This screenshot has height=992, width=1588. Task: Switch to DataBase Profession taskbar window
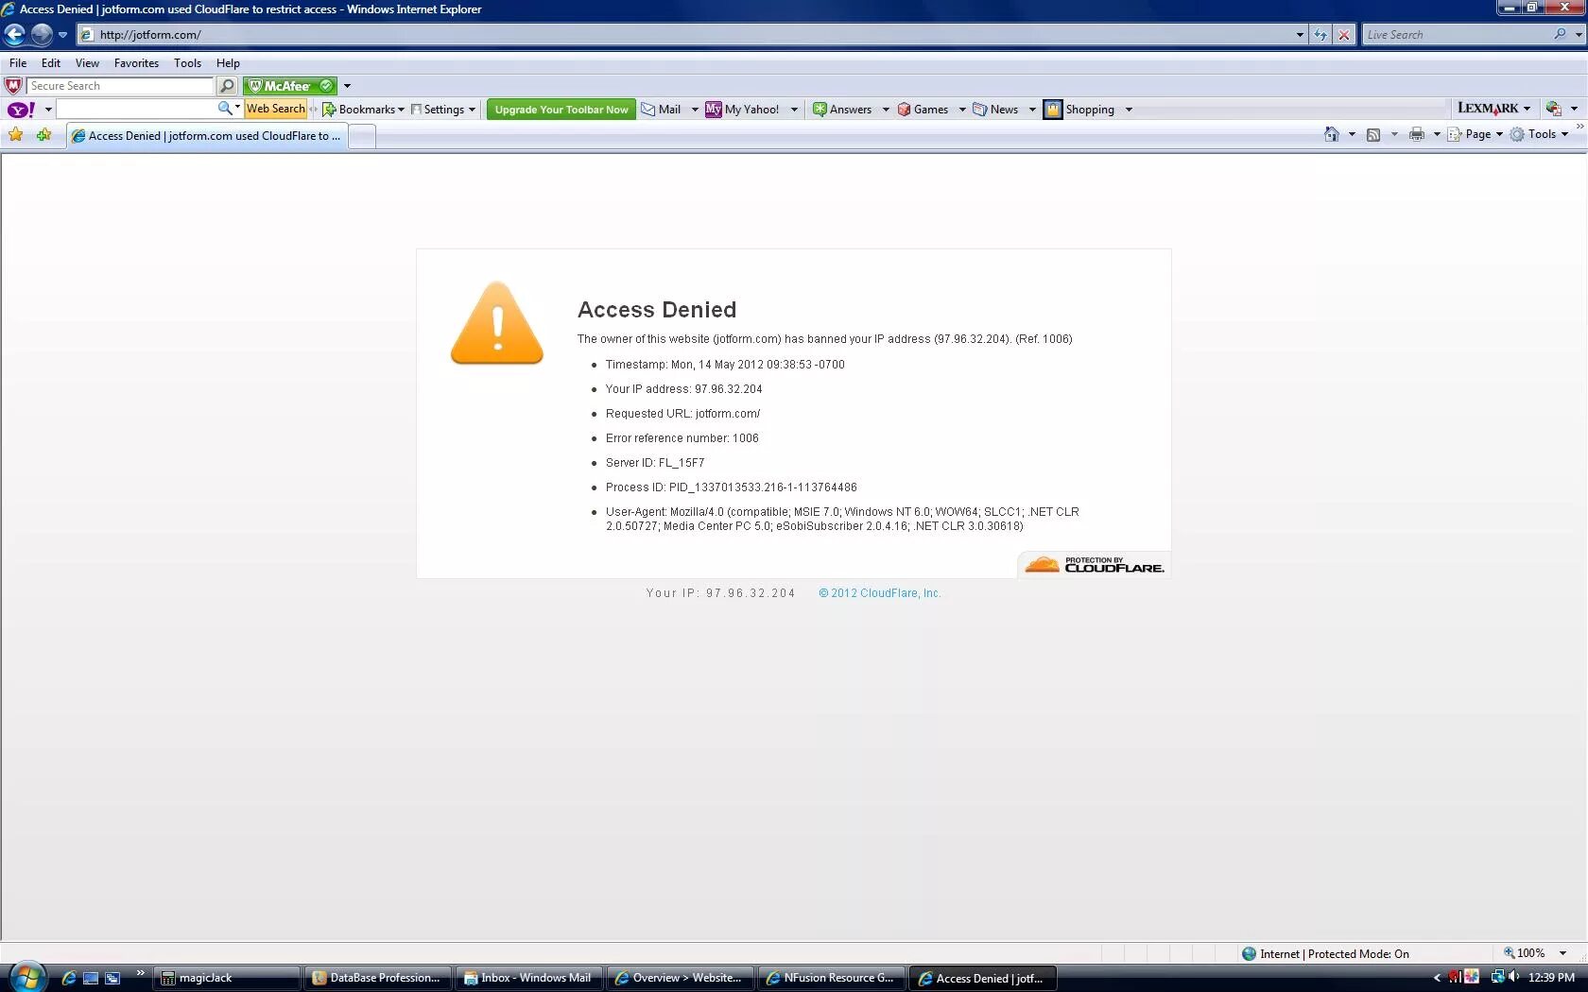coord(378,978)
